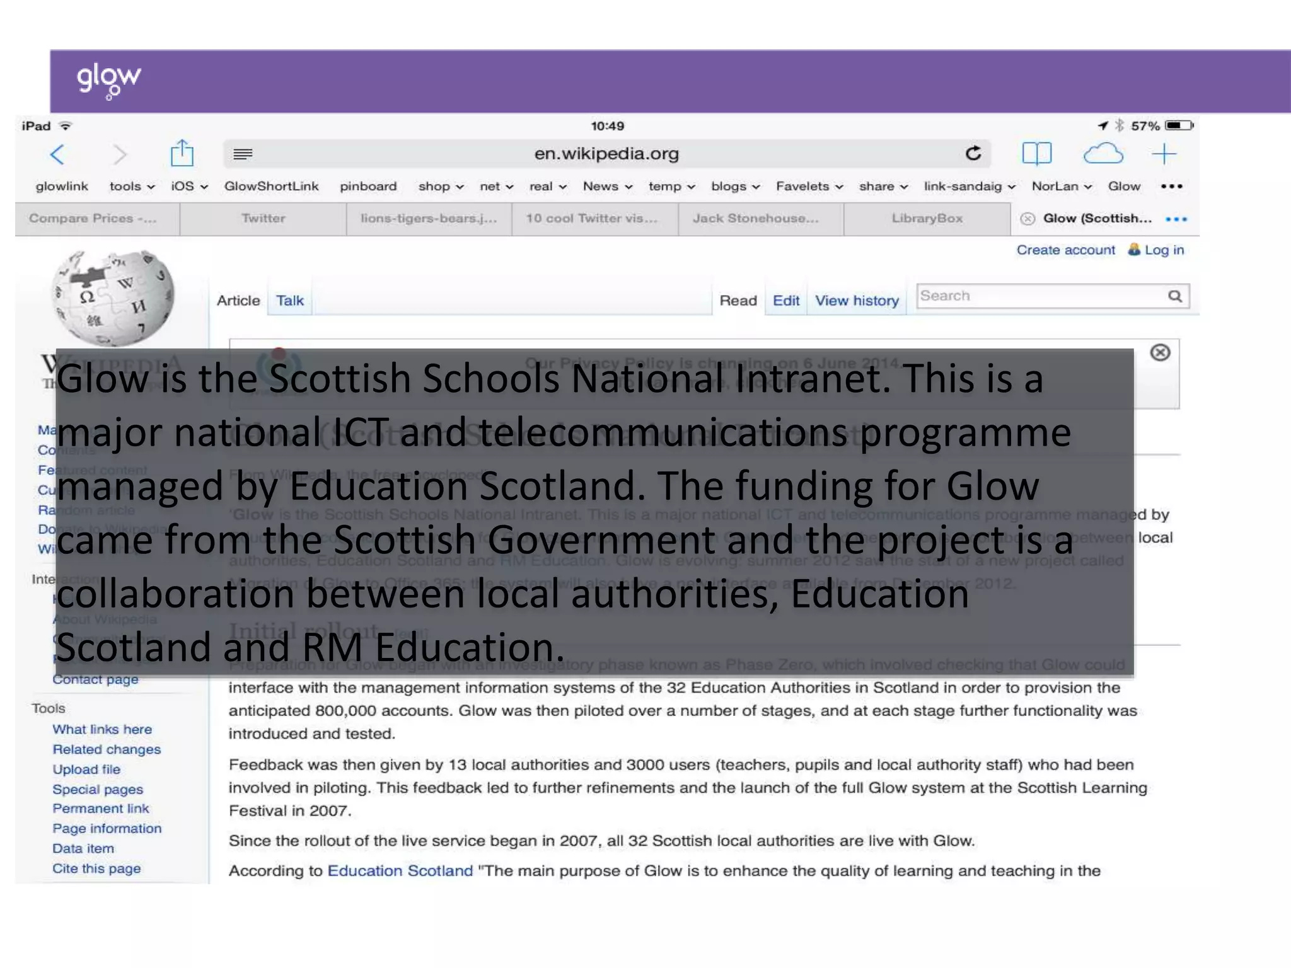Screen dimensions: 1291x968
Task: Tap the Safari share icon
Action: point(182,153)
